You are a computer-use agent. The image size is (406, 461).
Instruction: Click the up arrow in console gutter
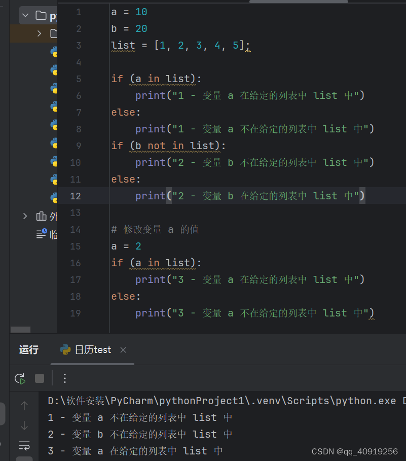click(24, 405)
